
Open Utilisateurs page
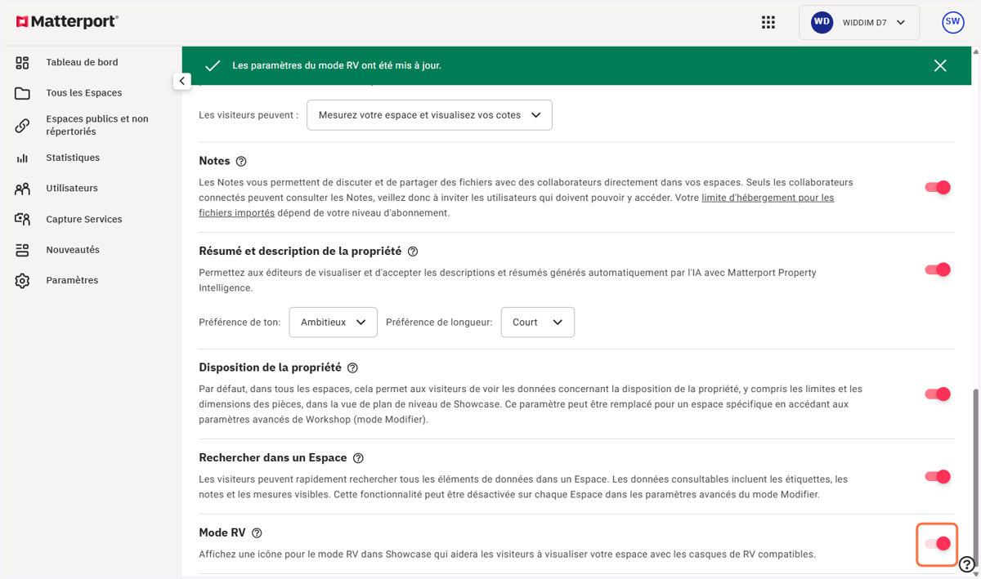72,188
